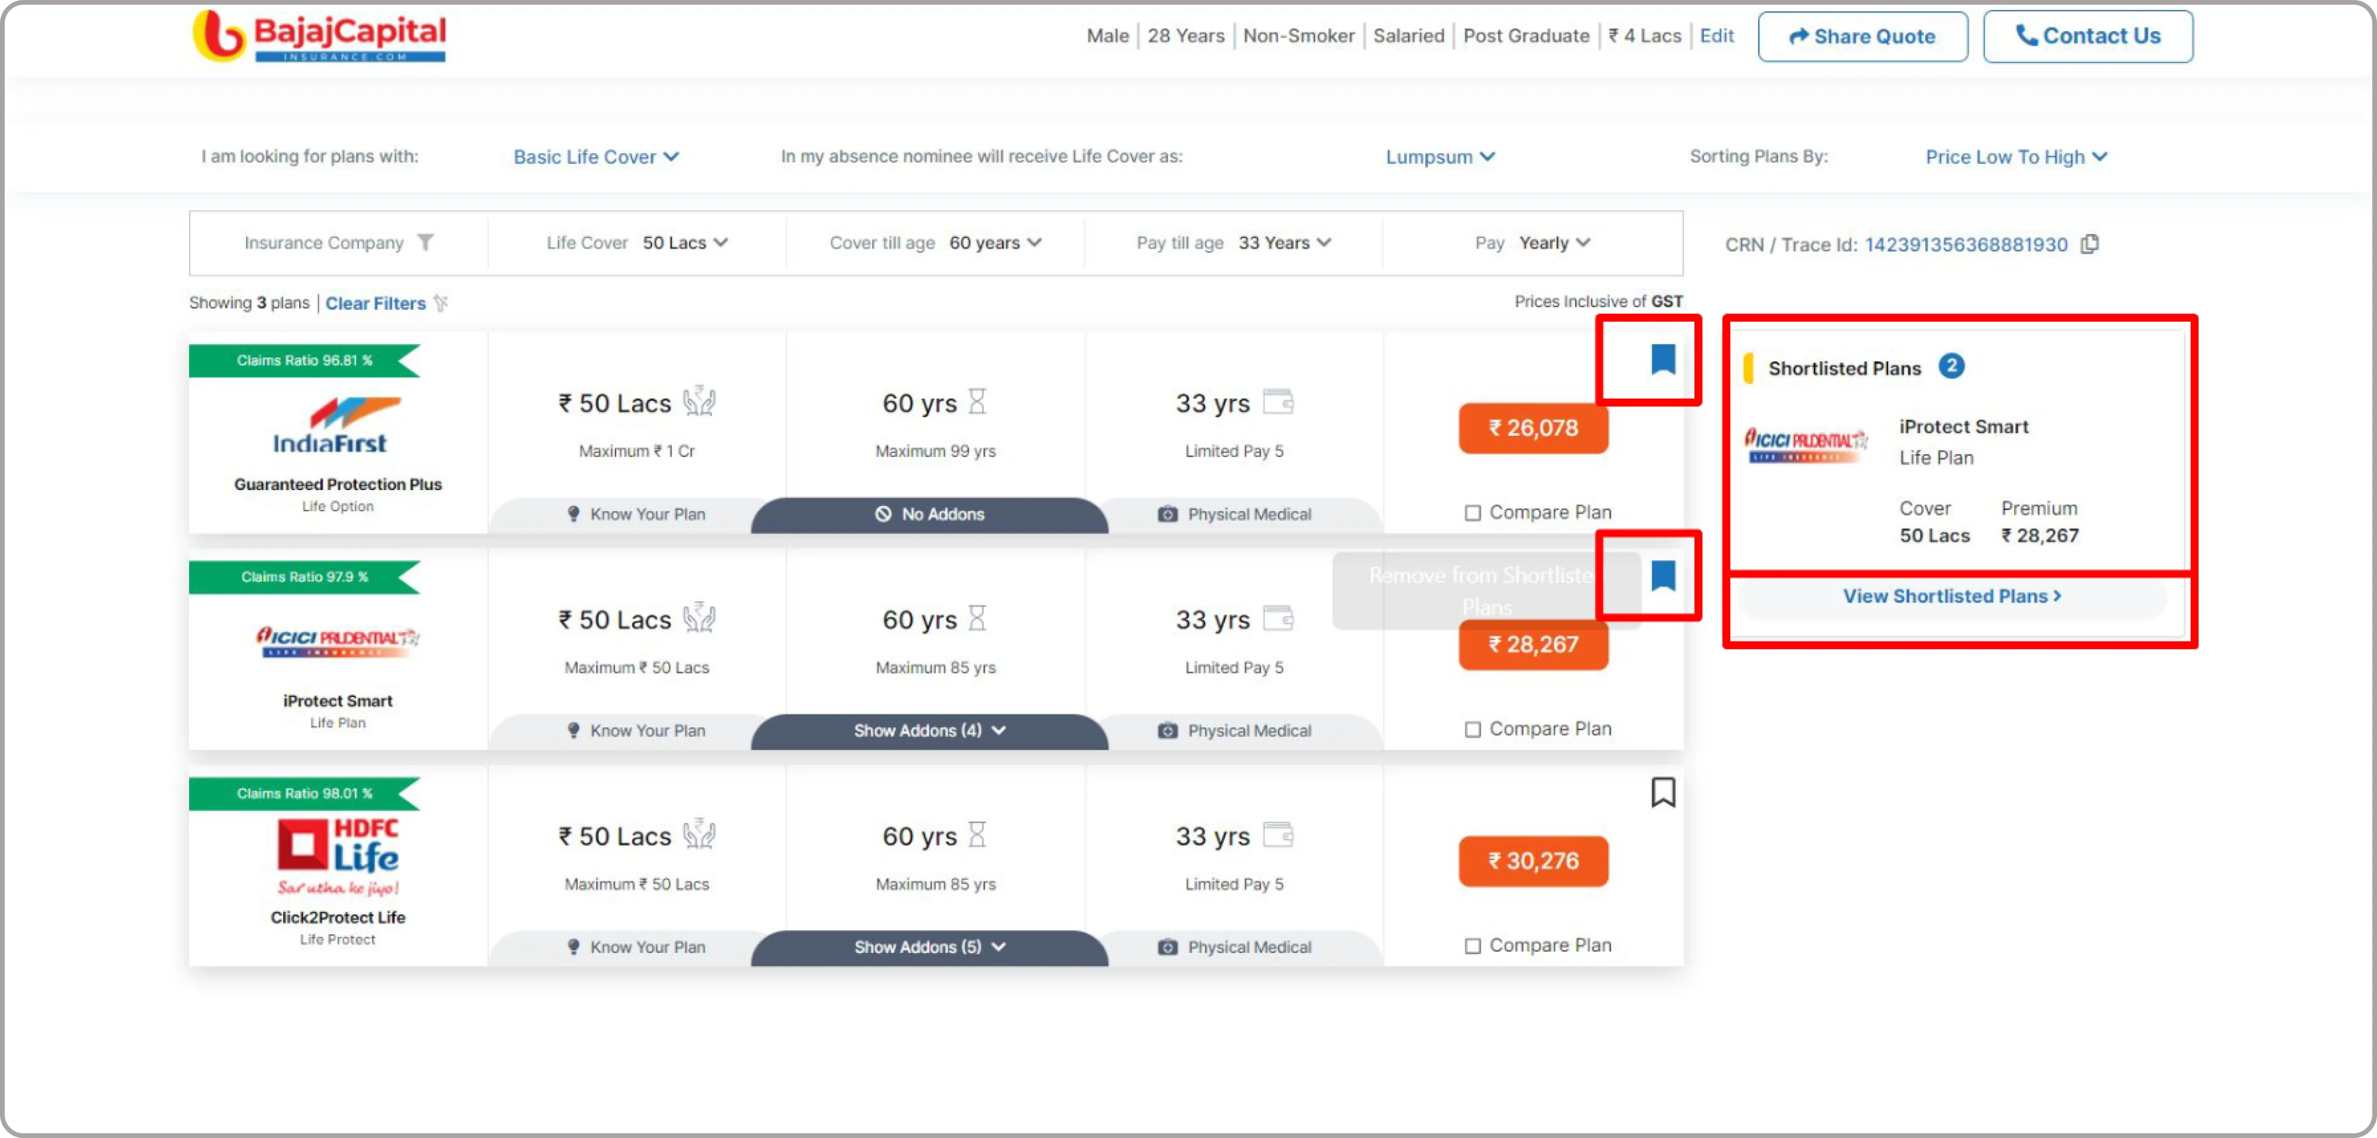Toggle bookmark on iProtect Smart plan
Image resolution: width=2377 pixels, height=1138 pixels.
tap(1663, 576)
